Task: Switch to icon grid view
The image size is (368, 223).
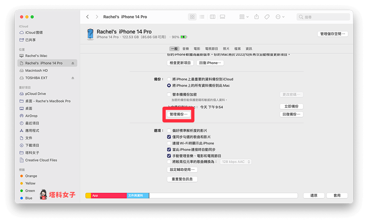Action: coord(192,17)
